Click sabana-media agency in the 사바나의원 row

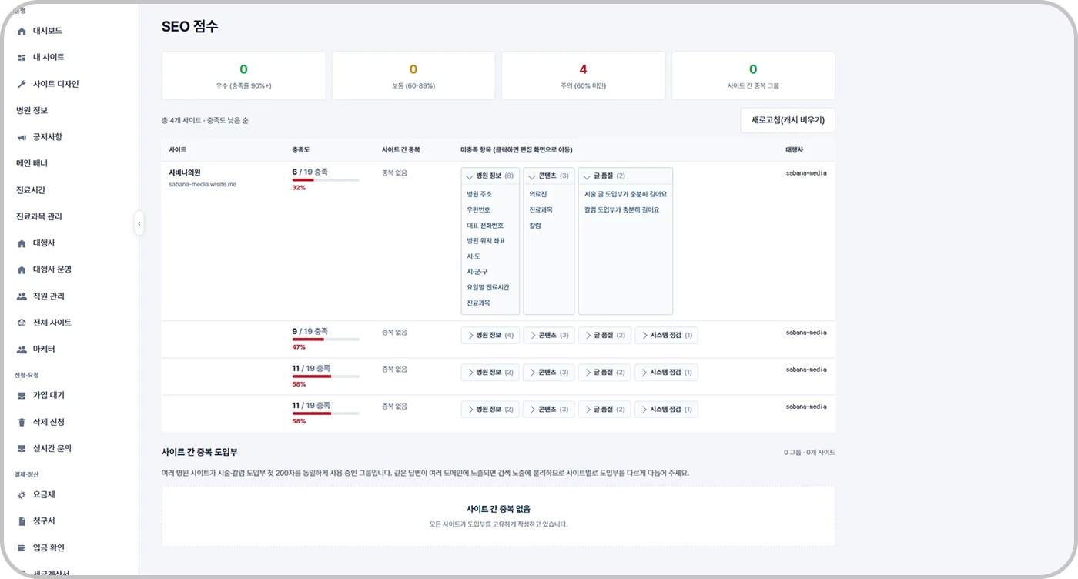coord(806,173)
